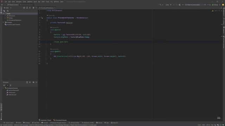Click the Unity play button in toolbar
Viewport: 225px width, 126px height.
pyautogui.click(x=171, y=5)
